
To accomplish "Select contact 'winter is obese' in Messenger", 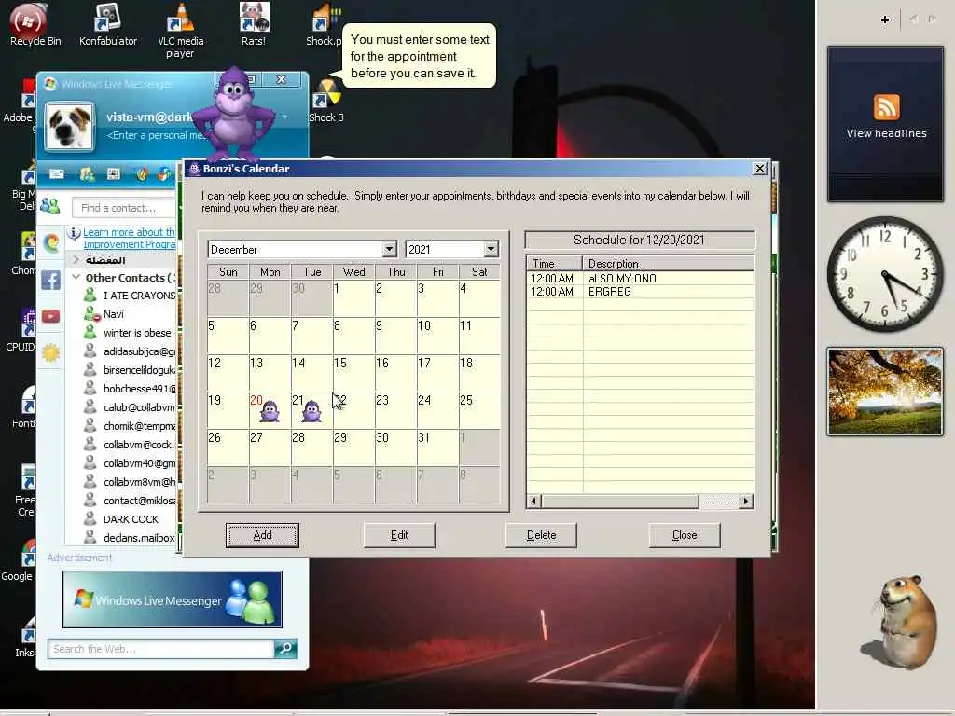I will coord(137,333).
